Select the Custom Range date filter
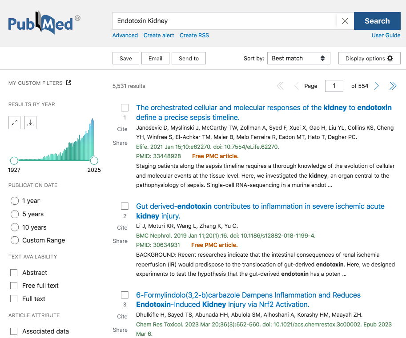406x338 pixels. click(x=15, y=240)
